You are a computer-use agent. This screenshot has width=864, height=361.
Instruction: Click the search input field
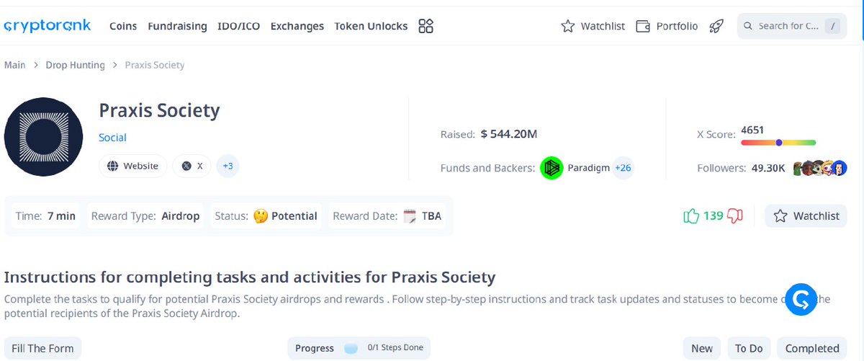click(791, 26)
